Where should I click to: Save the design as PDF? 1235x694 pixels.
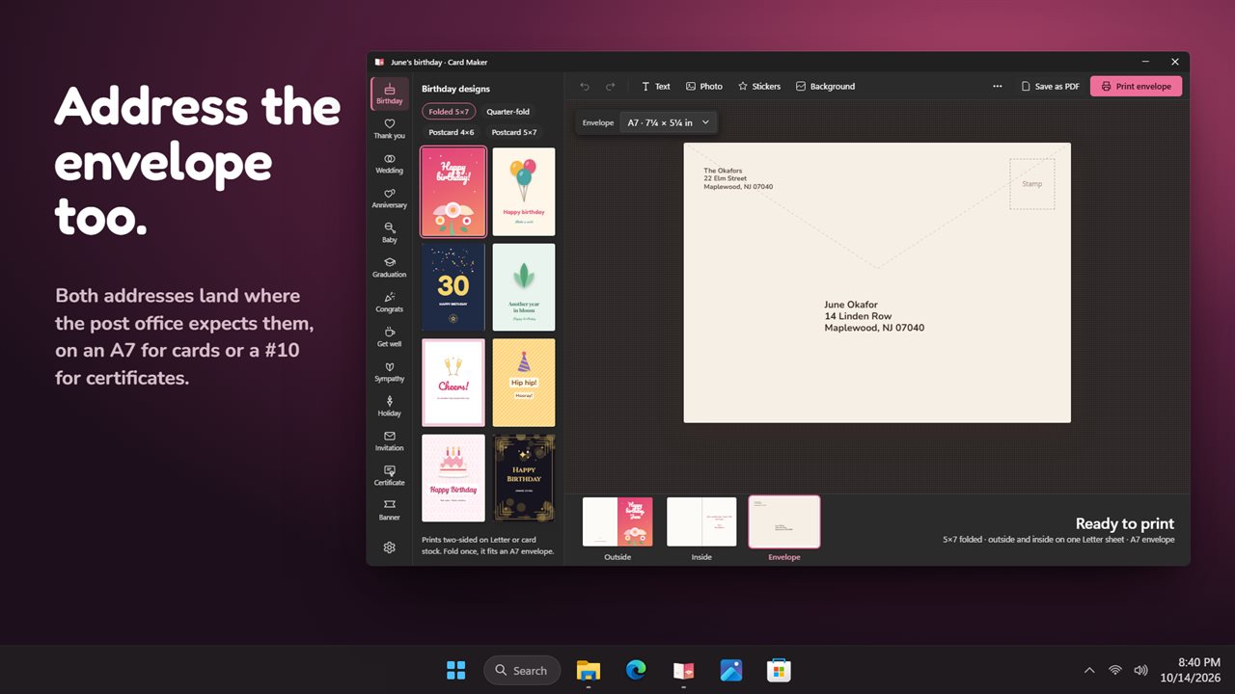1050,86
